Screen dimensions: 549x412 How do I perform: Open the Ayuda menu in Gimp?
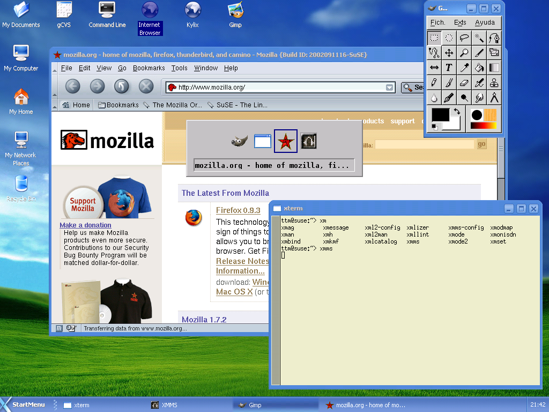pos(485,23)
